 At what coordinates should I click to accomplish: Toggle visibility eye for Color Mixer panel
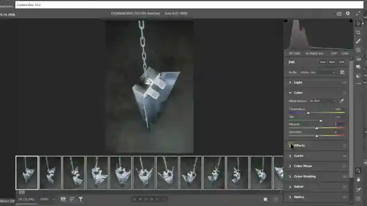[344, 166]
